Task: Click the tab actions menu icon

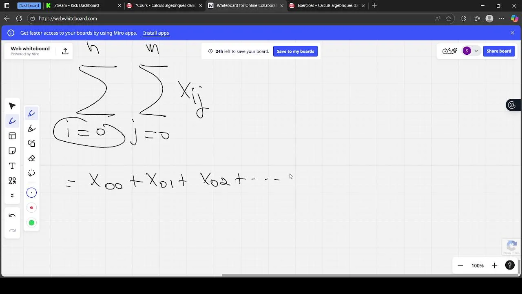Action: click(7, 5)
